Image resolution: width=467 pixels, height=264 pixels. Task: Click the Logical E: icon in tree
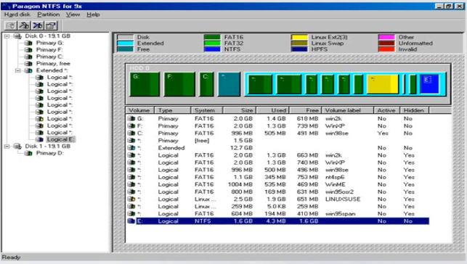point(40,139)
